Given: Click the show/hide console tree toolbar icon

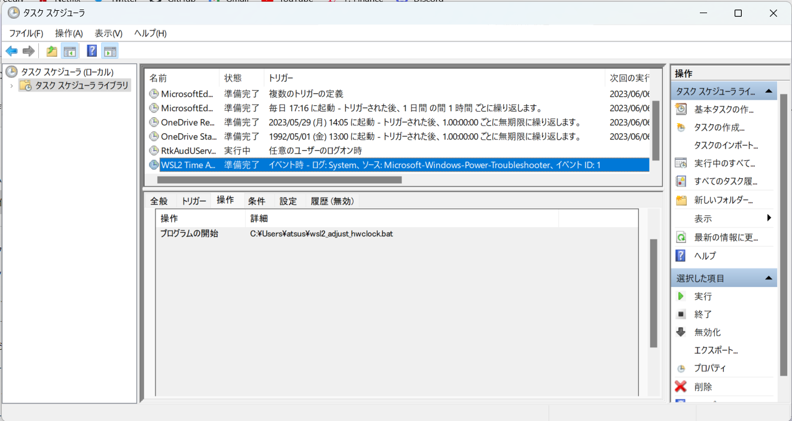Looking at the screenshot, I should pyautogui.click(x=70, y=51).
